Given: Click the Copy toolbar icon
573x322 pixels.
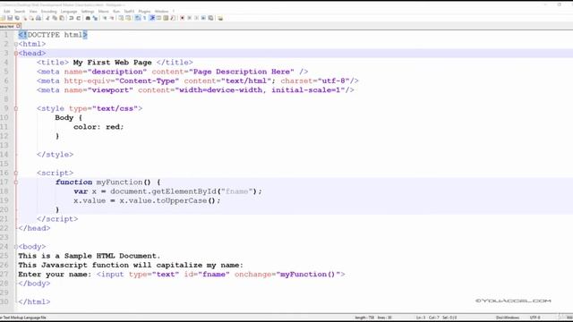Looking at the screenshot, I should click(x=55, y=18).
